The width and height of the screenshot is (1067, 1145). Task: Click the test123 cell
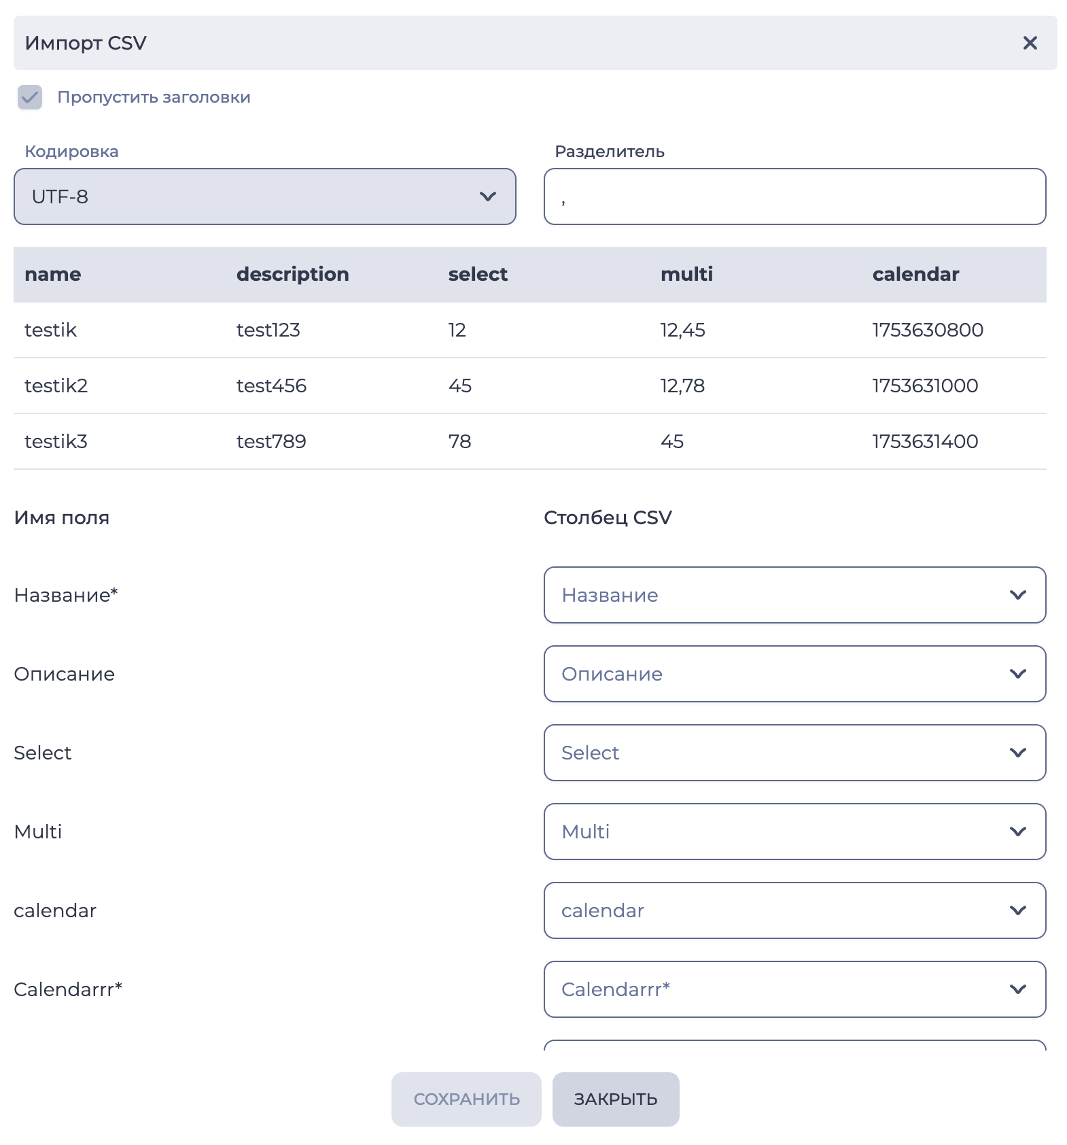click(x=268, y=330)
